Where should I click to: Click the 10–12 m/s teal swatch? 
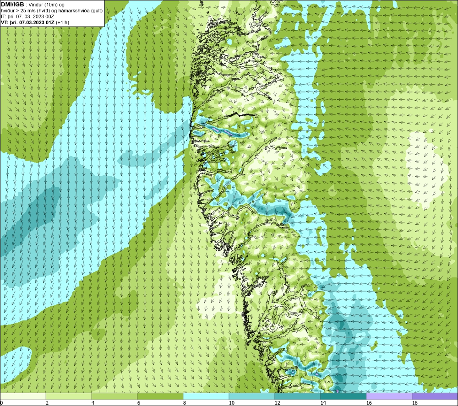pos(252,396)
